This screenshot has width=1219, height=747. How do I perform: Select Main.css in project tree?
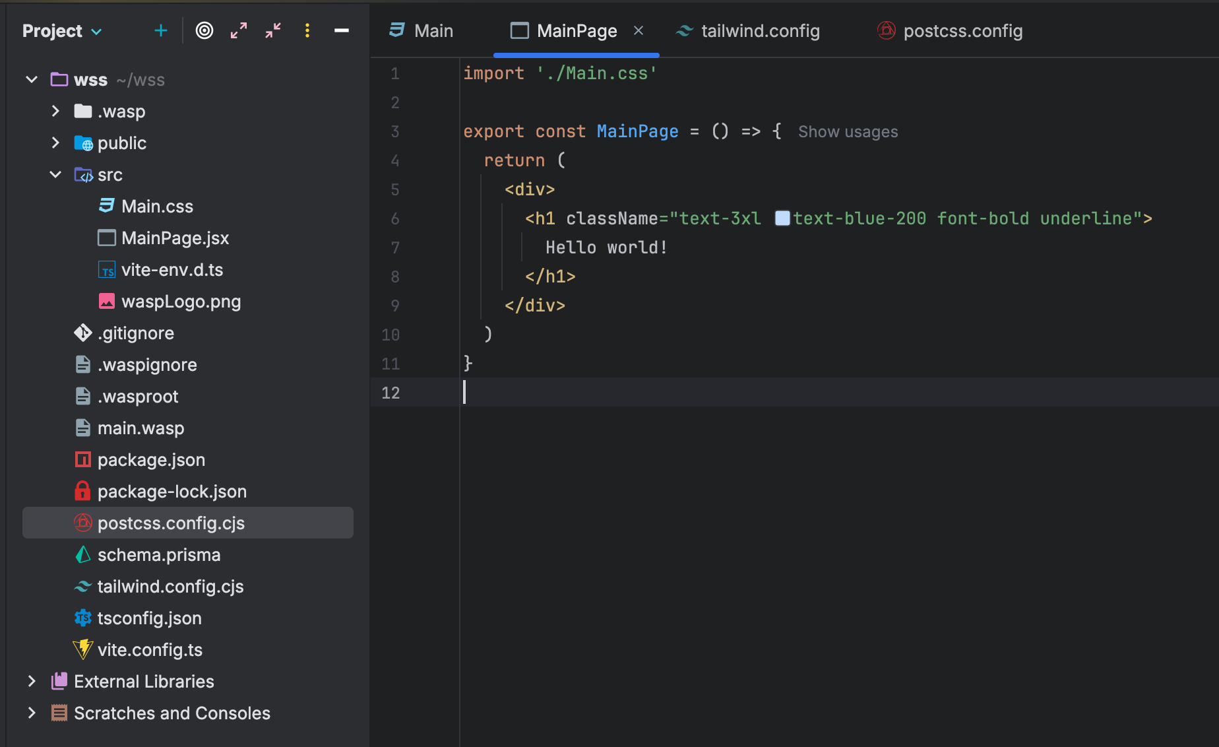[157, 207]
